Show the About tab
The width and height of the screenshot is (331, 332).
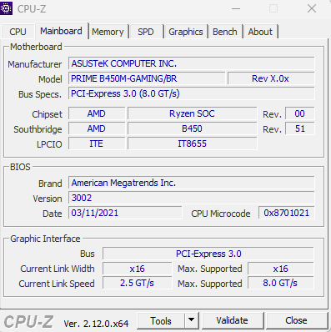coord(260,32)
